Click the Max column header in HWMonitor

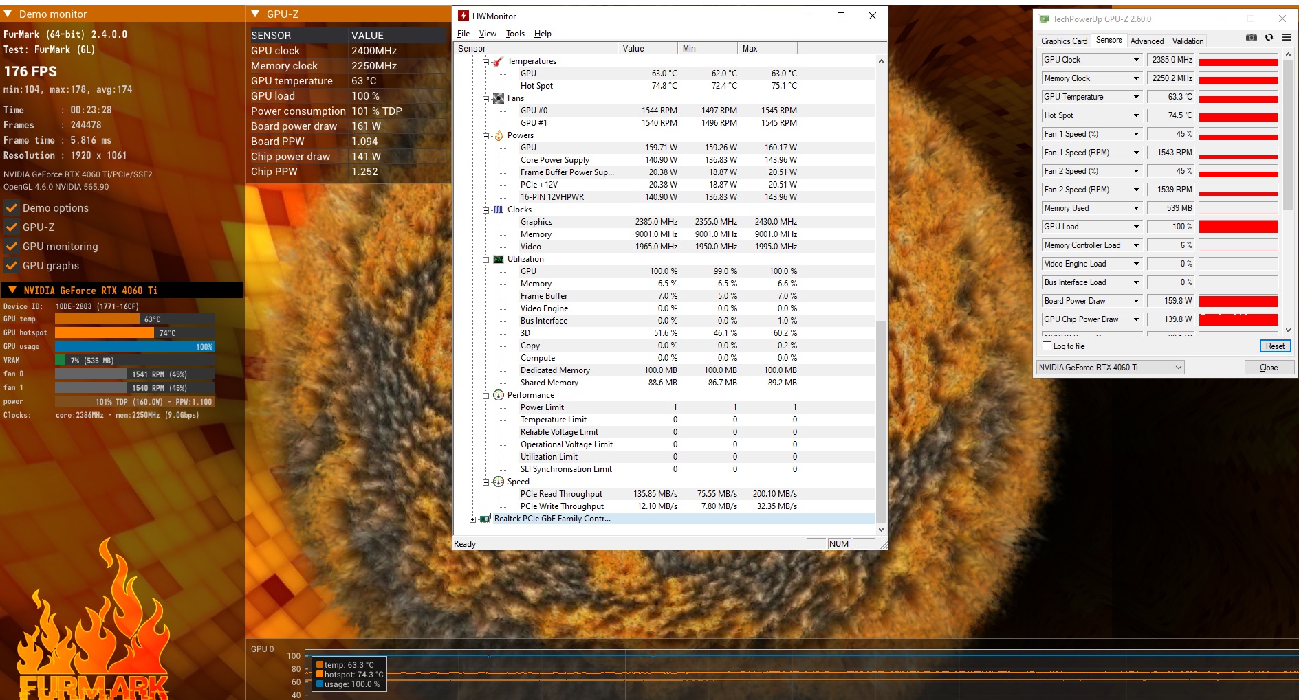coord(767,48)
